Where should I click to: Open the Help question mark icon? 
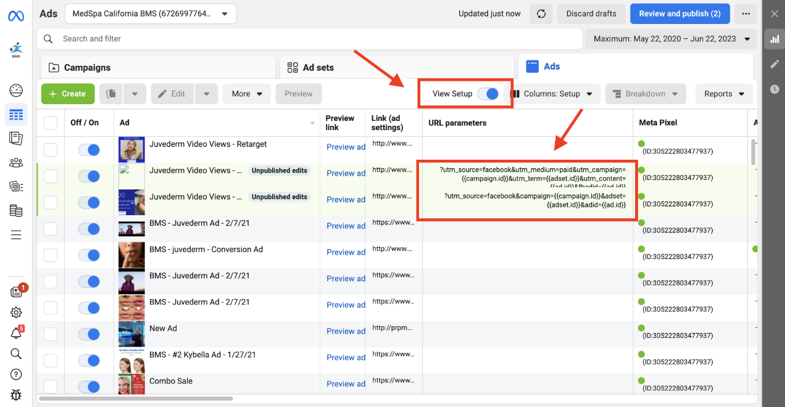pyautogui.click(x=16, y=374)
